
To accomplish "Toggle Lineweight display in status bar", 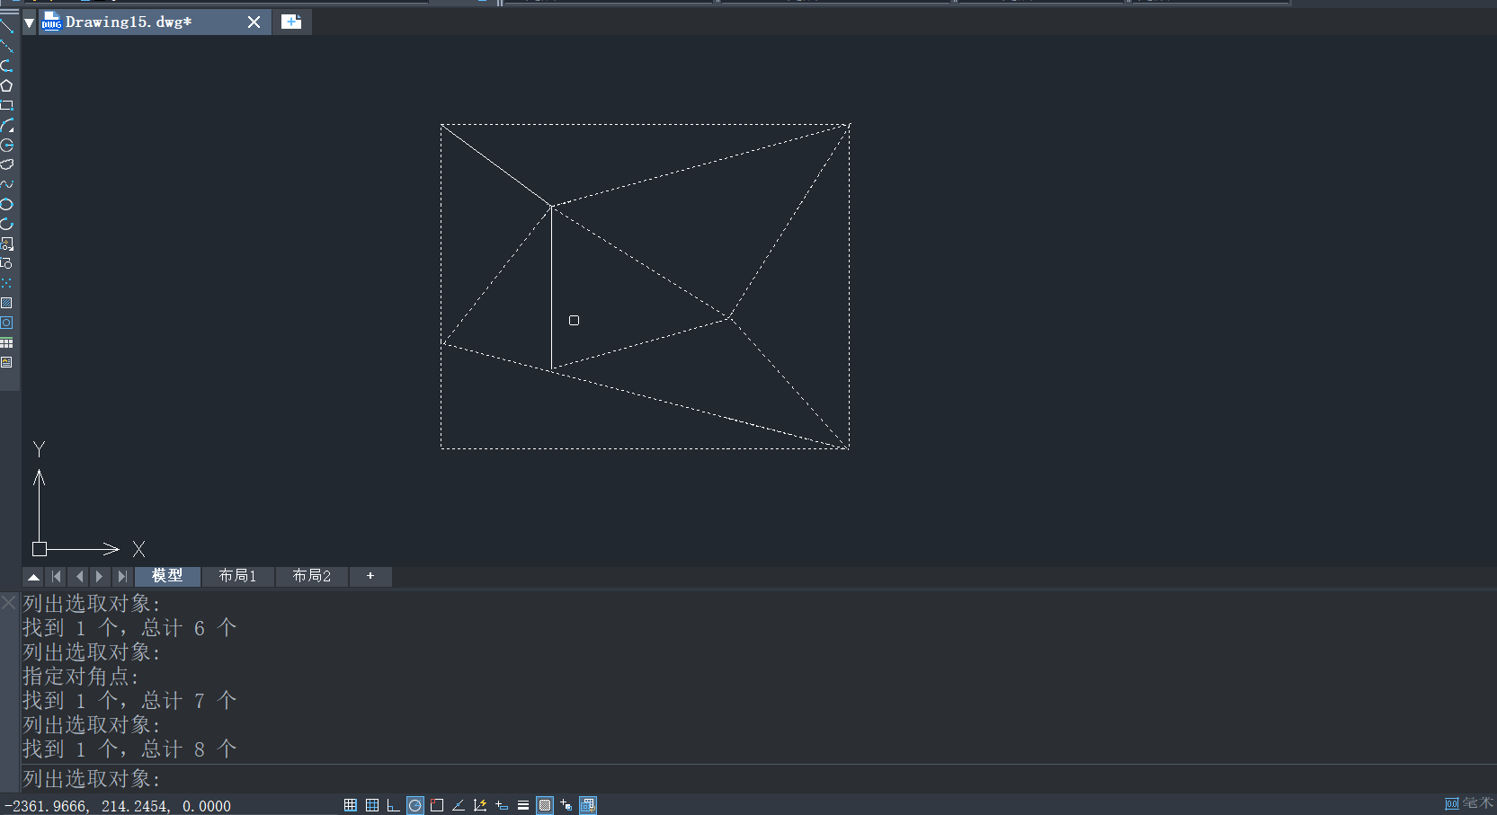I will coord(523,805).
